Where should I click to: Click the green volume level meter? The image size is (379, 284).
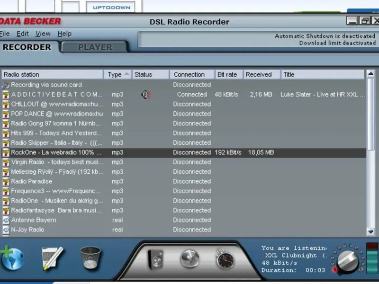[x=372, y=258]
